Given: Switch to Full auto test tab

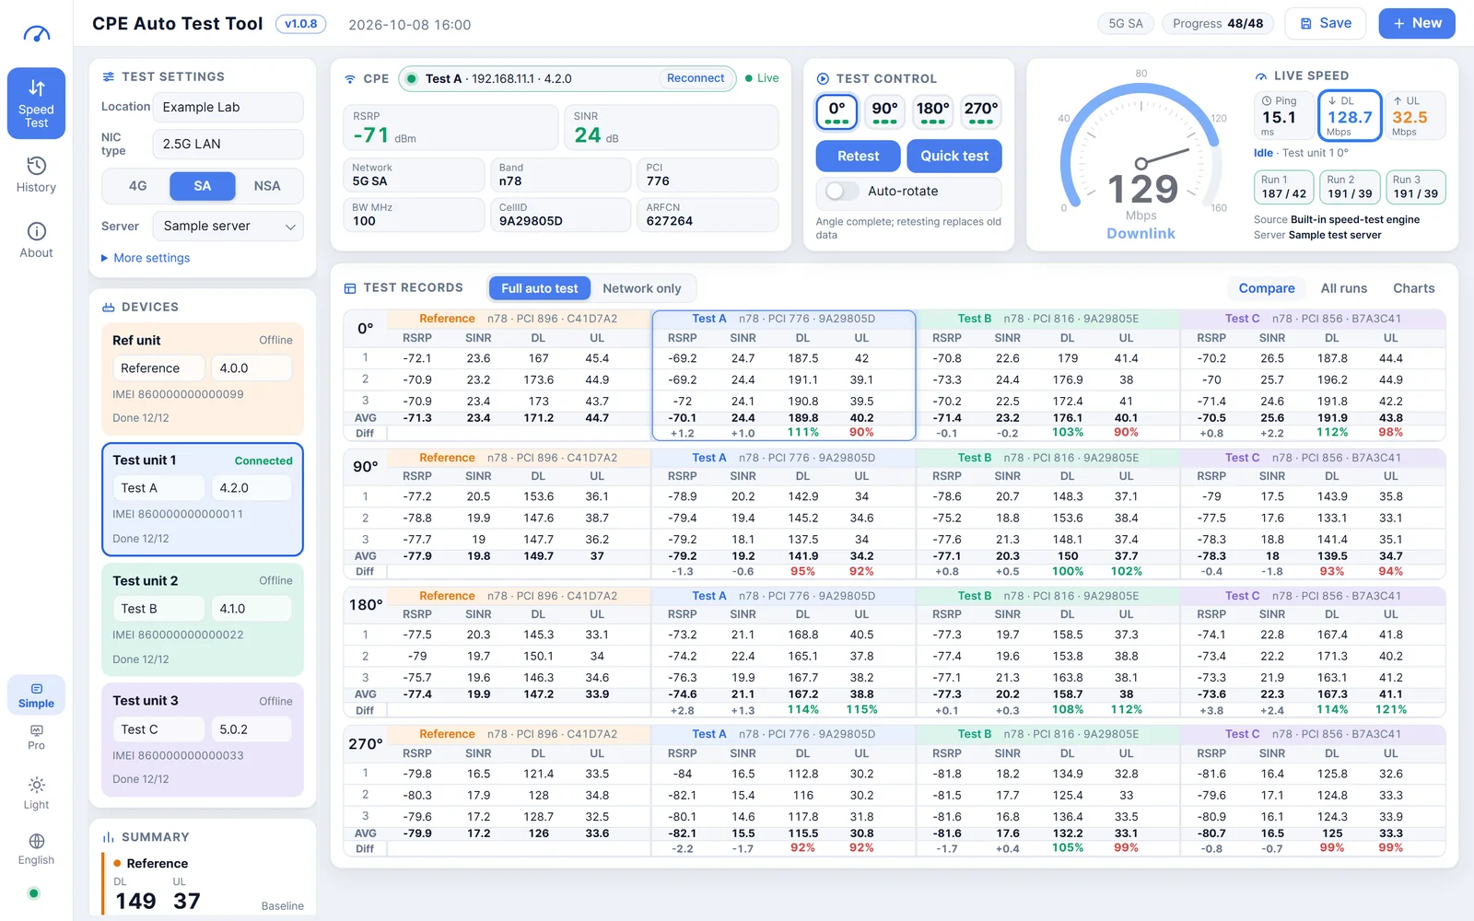Looking at the screenshot, I should 540,288.
